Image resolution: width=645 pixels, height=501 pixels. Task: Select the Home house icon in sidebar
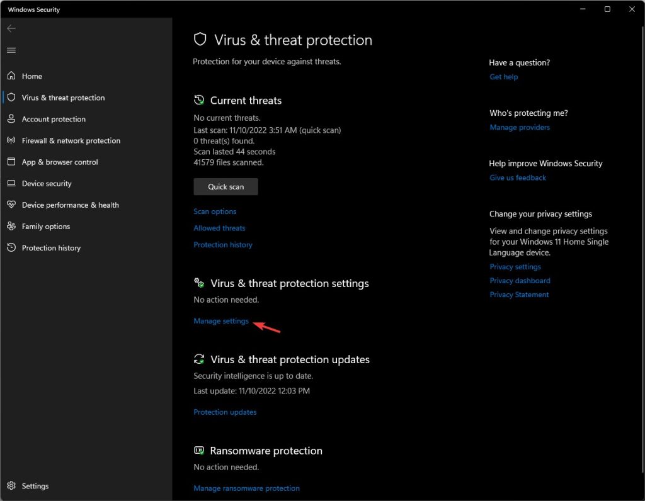point(11,76)
